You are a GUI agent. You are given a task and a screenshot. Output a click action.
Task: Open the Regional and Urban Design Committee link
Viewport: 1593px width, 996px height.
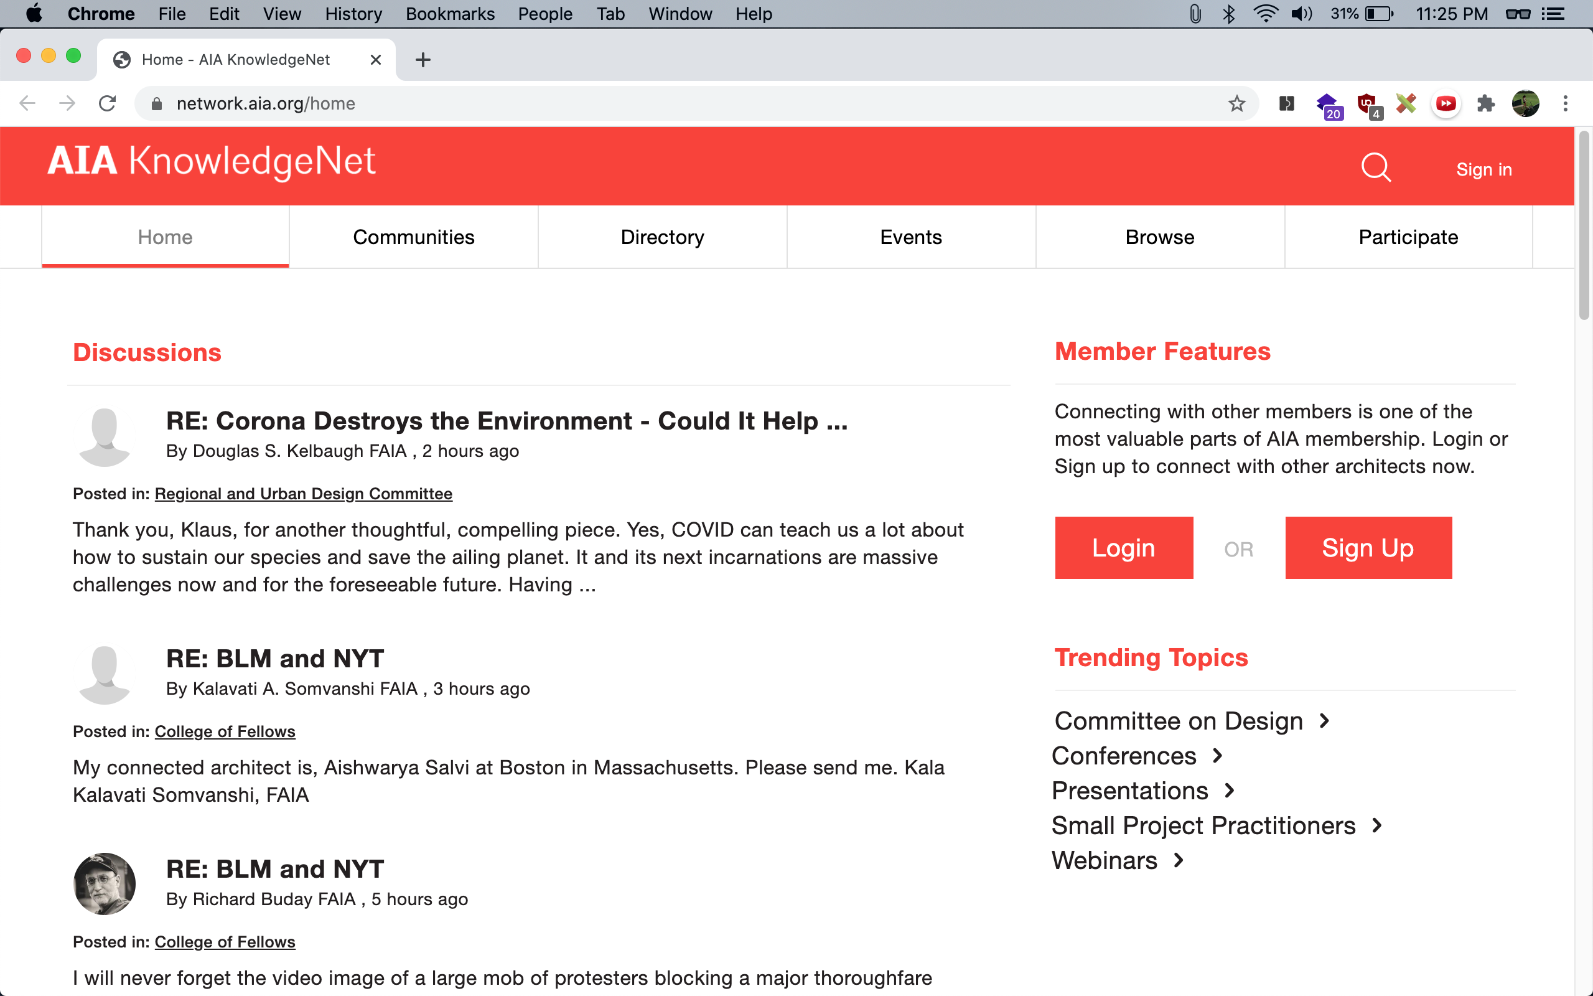tap(304, 494)
